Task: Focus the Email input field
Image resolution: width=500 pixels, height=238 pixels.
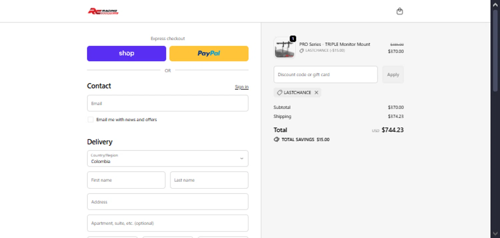Action: (168, 103)
